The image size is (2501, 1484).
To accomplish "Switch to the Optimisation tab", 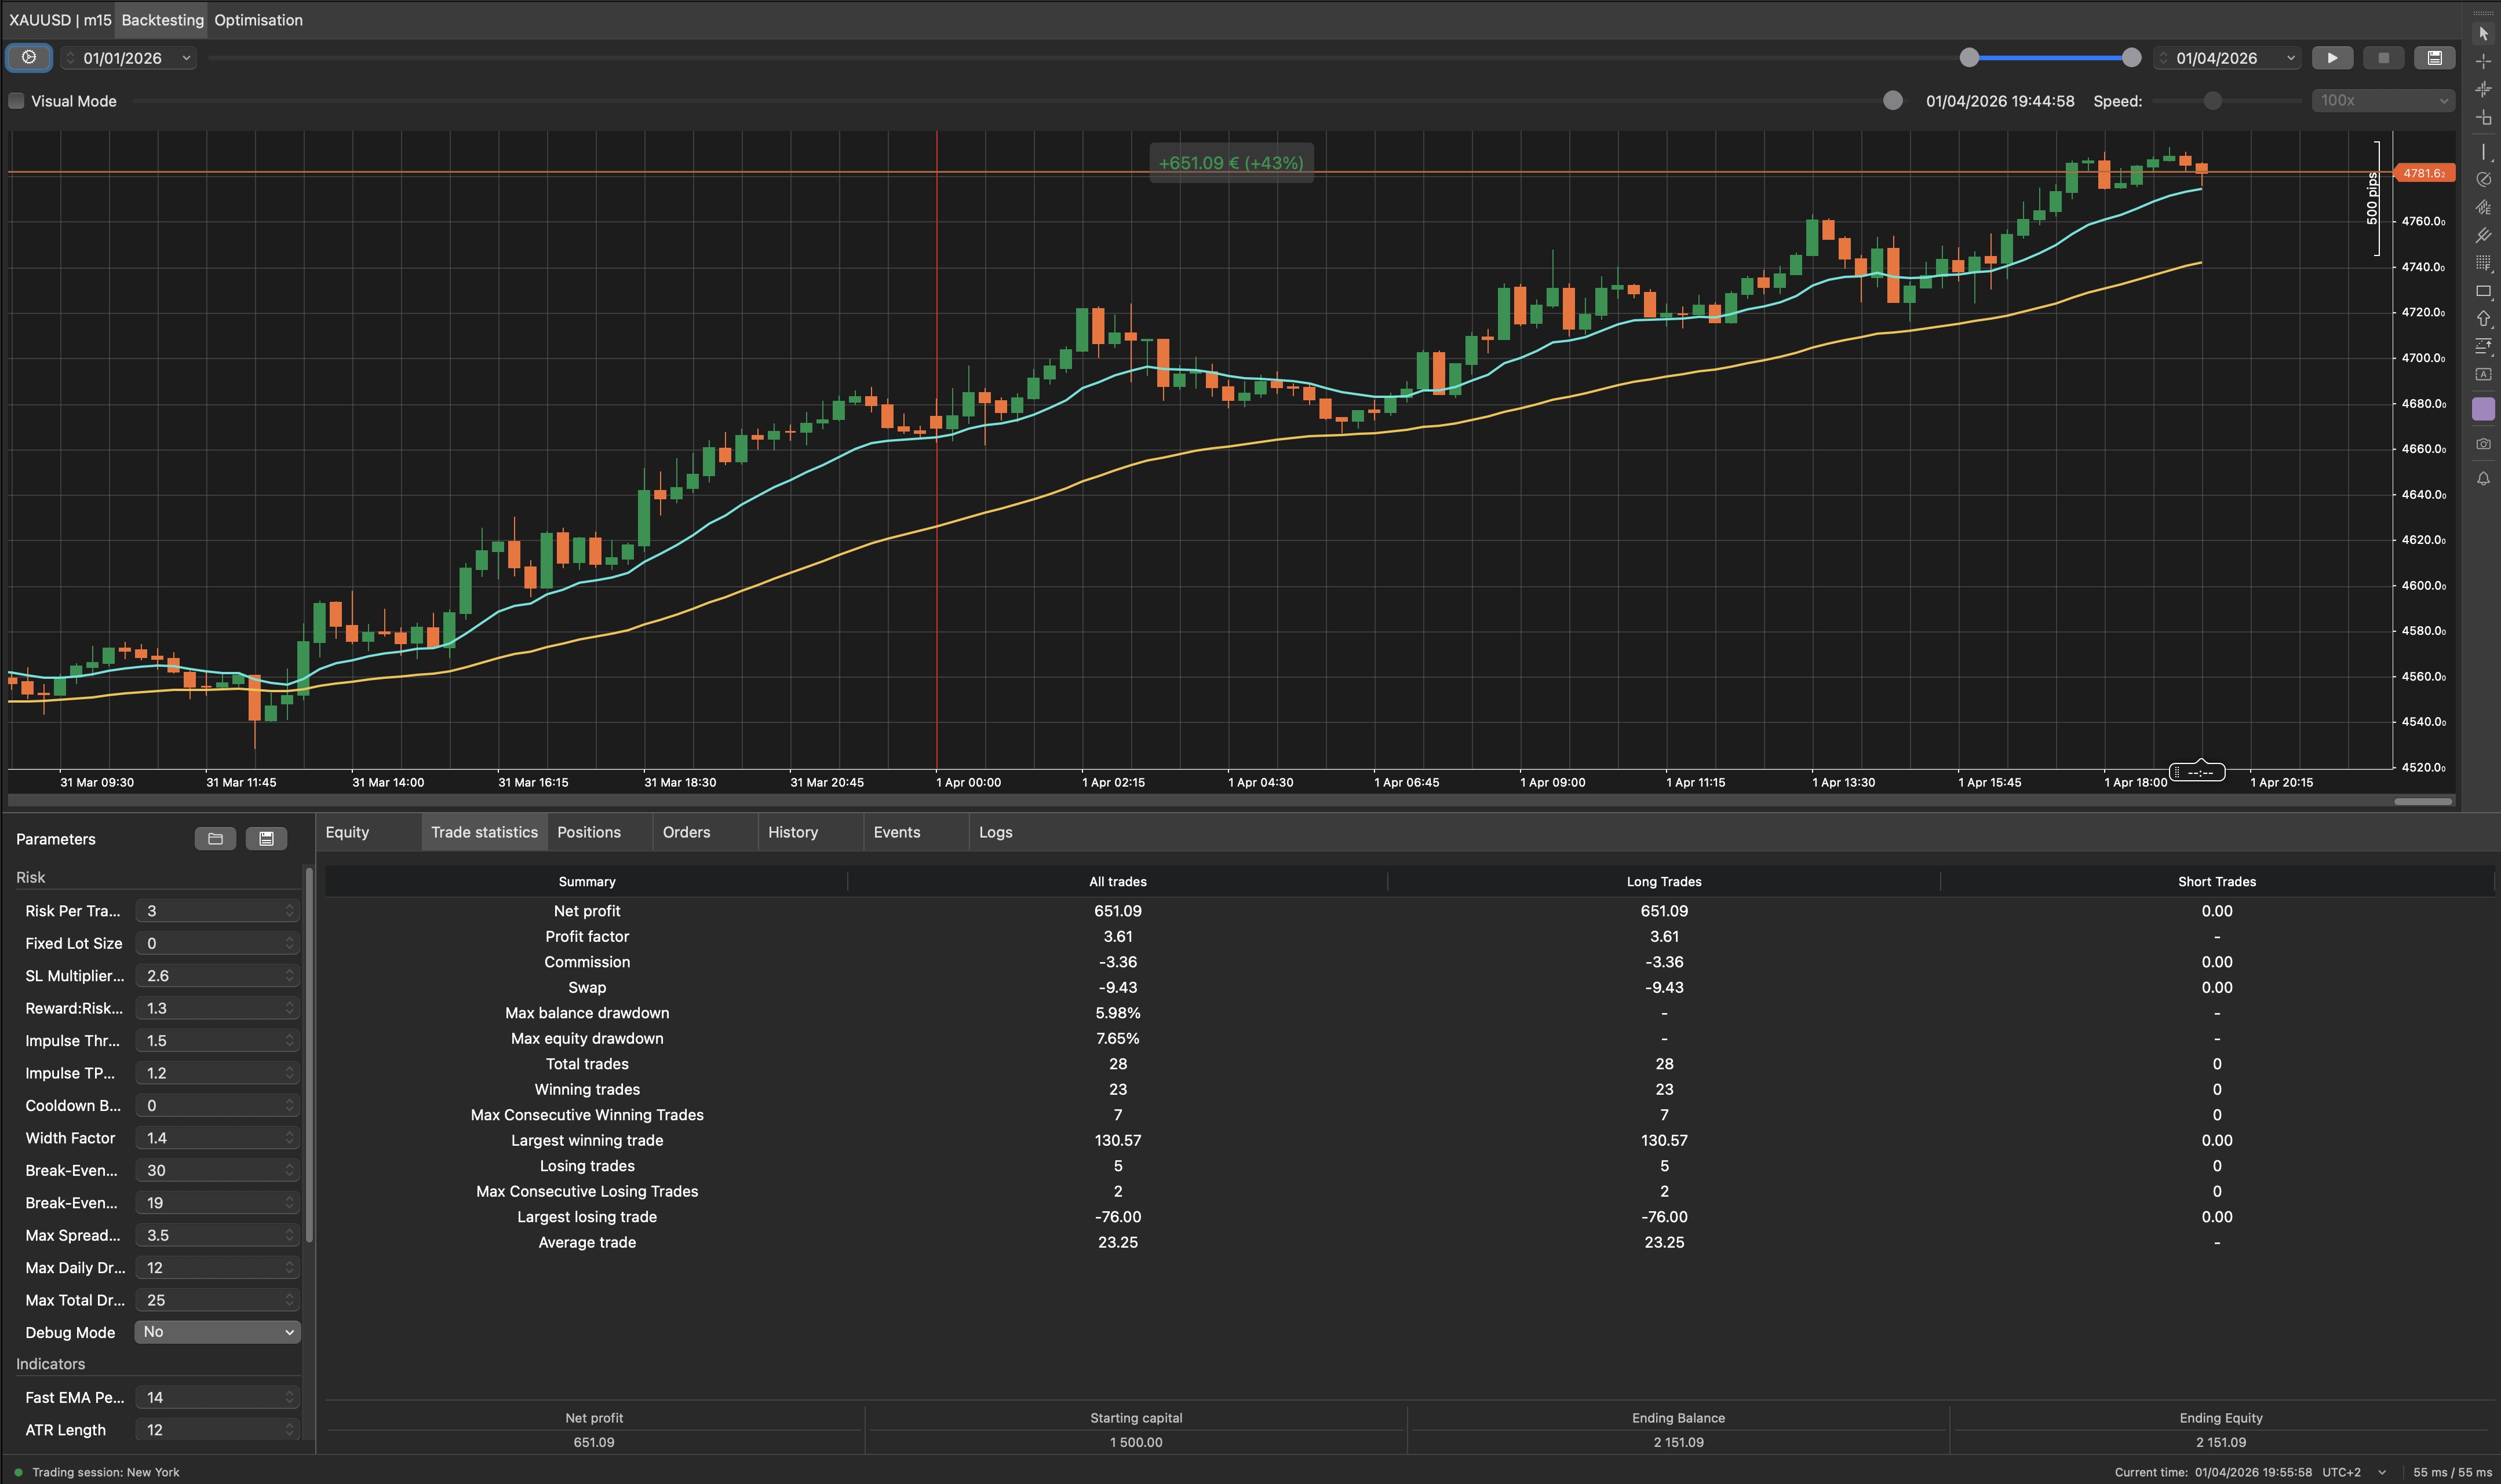I will click(x=258, y=20).
